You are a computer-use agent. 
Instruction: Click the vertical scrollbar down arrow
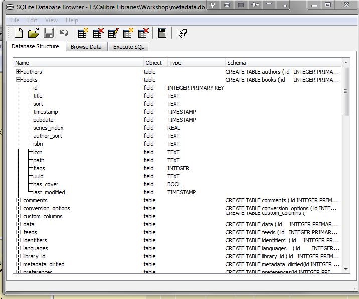click(346, 269)
